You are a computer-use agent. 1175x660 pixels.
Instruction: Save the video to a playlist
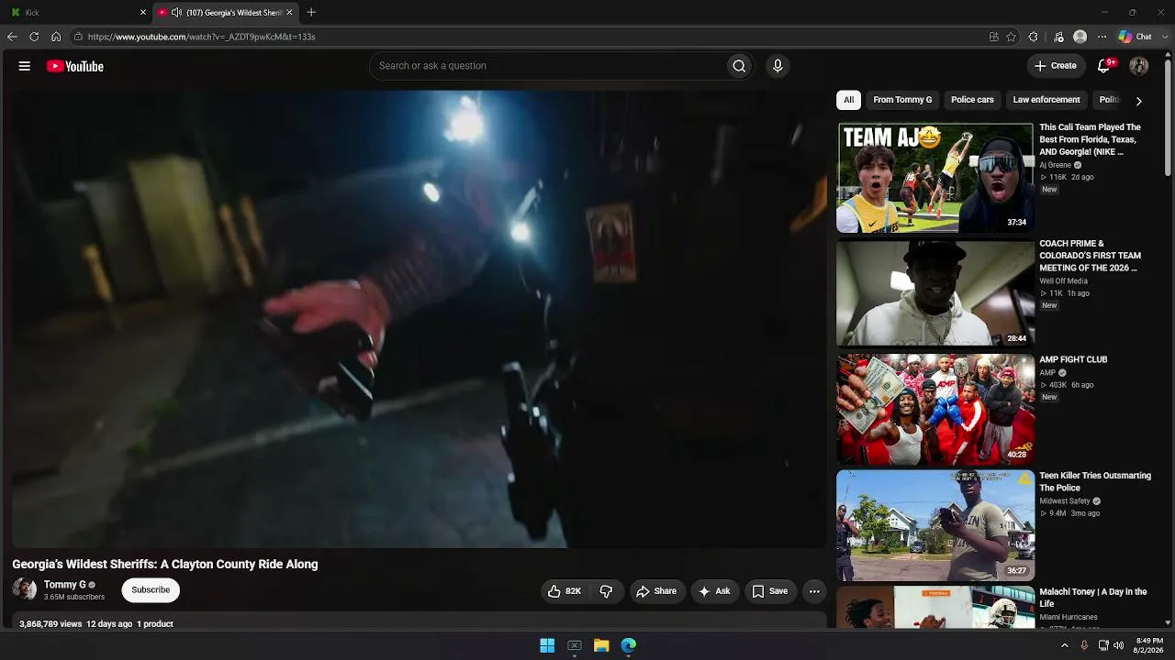click(770, 591)
